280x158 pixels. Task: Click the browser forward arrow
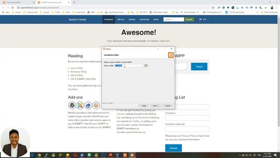[8, 8]
